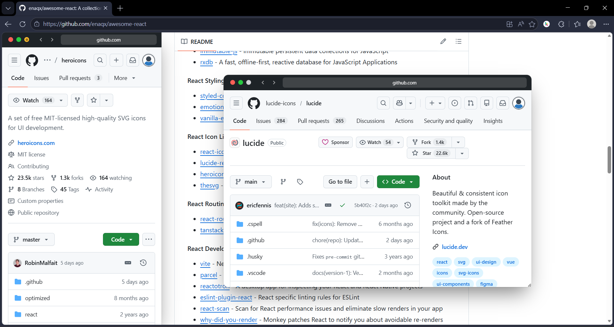Select ui-design topic tag
The height and width of the screenshot is (327, 614).
click(x=486, y=262)
